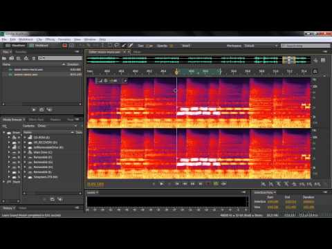Image resolution: width=332 pixels, height=249 pixels.
Task: Switch to the Mixer tab
Action: coord(137,52)
